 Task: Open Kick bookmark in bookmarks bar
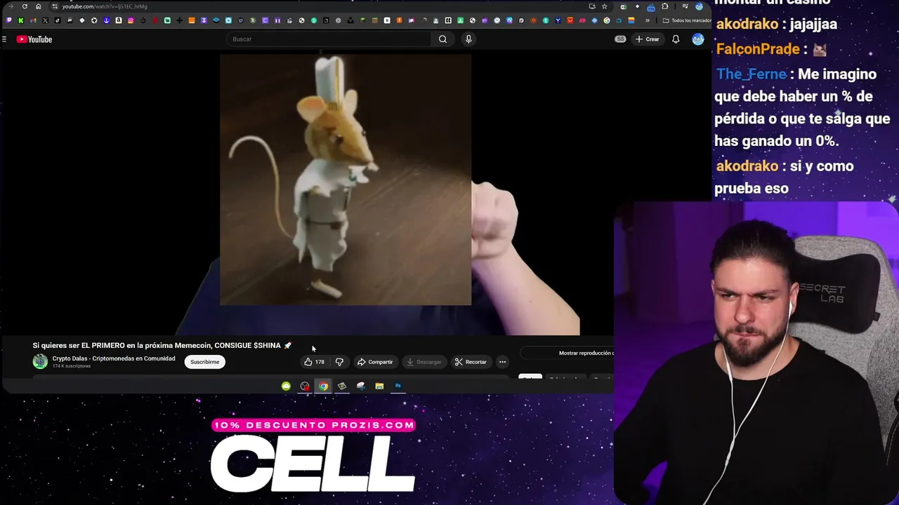[x=21, y=20]
